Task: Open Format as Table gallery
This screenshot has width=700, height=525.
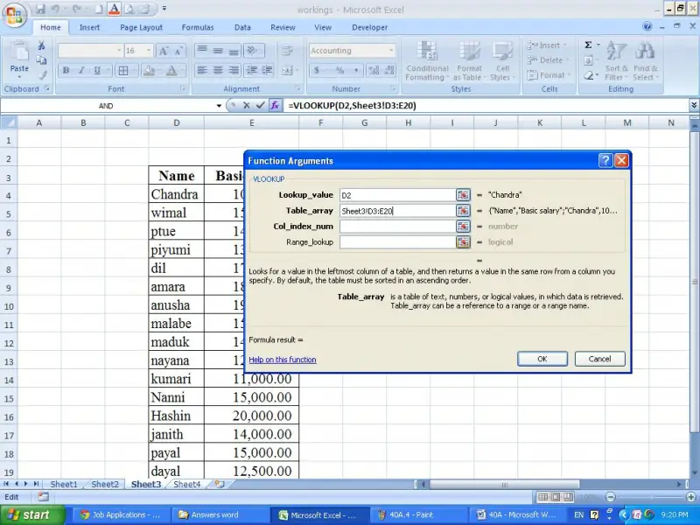Action: tap(469, 61)
